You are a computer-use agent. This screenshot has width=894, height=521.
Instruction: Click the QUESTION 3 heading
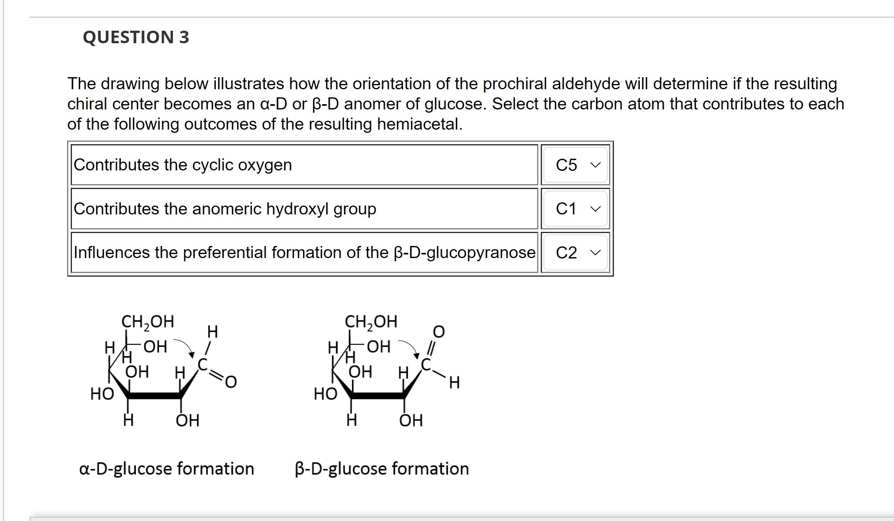coord(136,37)
